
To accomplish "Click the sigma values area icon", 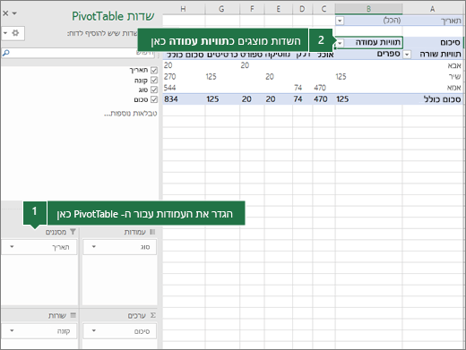I will tap(153, 315).
